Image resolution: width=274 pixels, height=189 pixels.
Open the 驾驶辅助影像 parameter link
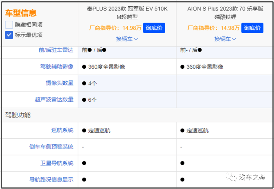coord(57,66)
